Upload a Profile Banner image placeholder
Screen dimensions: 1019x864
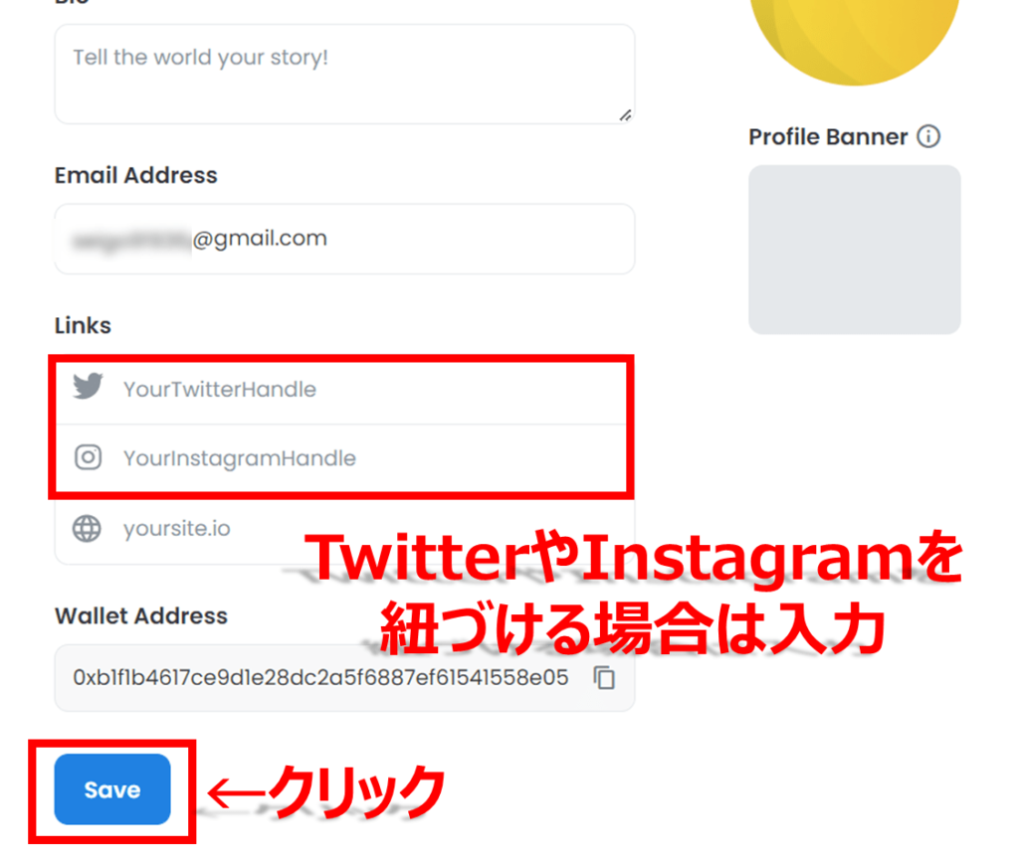854,250
